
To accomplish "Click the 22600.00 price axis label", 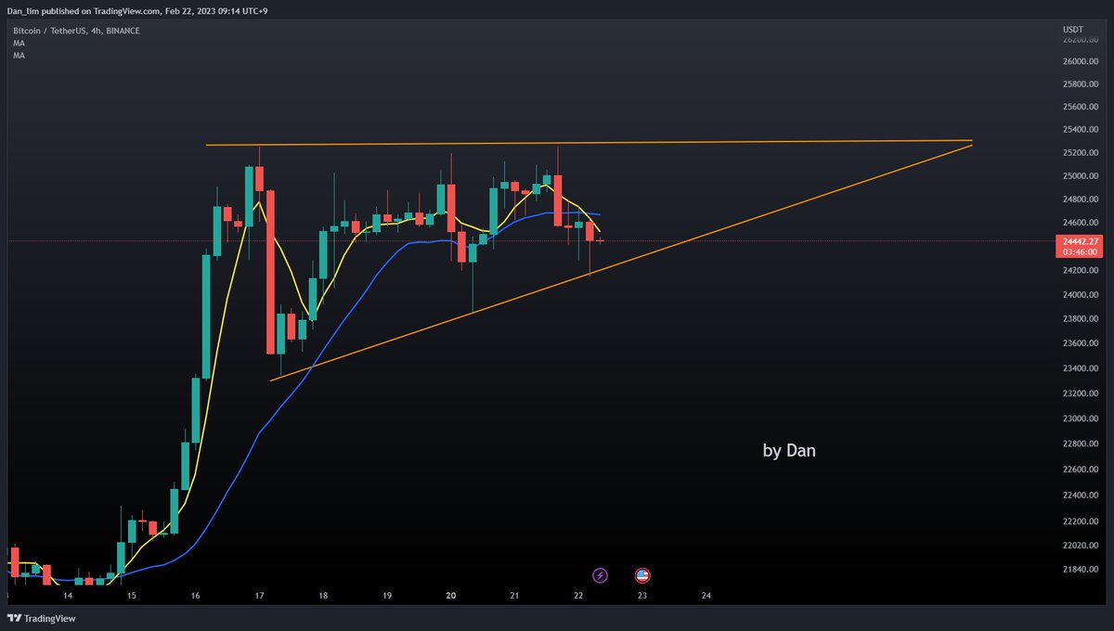I will [x=1080, y=470].
